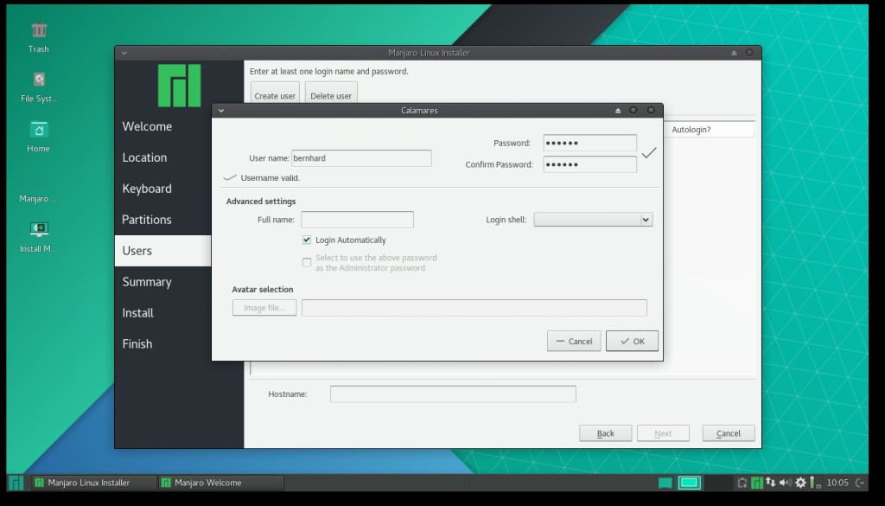Image resolution: width=885 pixels, height=506 pixels.
Task: Open the volume speaker tray icon
Action: coord(785,483)
